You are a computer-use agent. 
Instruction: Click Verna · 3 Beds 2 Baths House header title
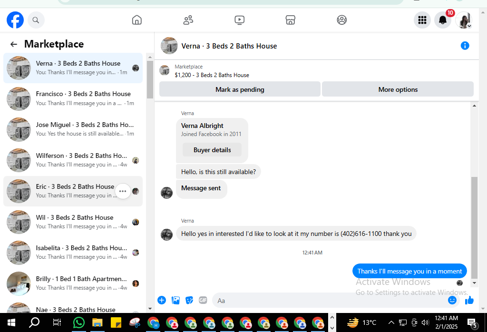click(x=229, y=46)
